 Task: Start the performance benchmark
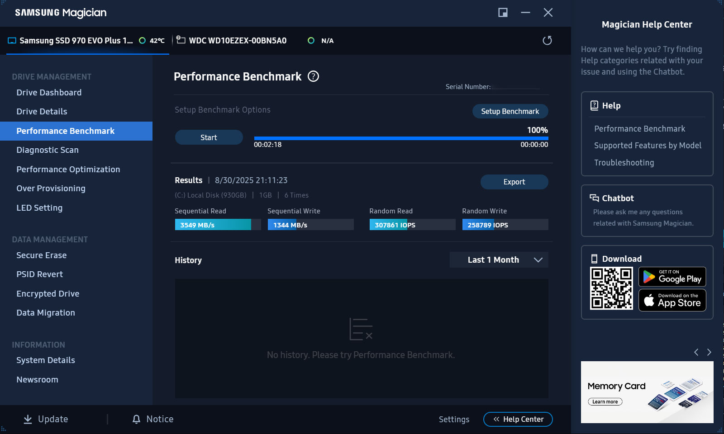[x=209, y=137]
